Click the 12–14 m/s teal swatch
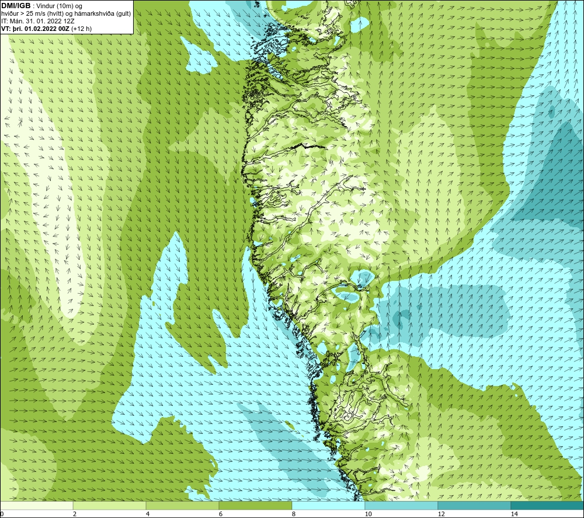The width and height of the screenshot is (584, 518). [x=474, y=505]
